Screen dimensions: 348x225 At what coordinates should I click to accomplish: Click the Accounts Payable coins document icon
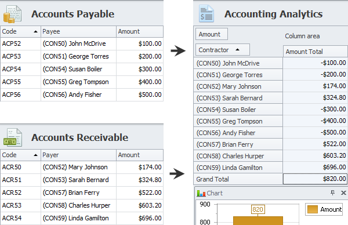click(12, 14)
